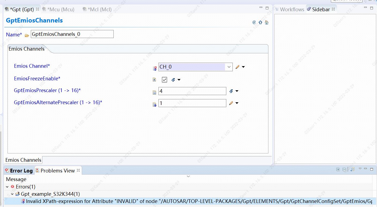Click the Emios Channel* label
377x207 pixels.
pos(32,66)
